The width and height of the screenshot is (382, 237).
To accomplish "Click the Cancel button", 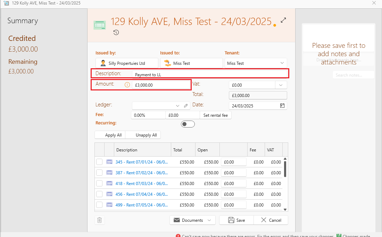I will pos(271,220).
